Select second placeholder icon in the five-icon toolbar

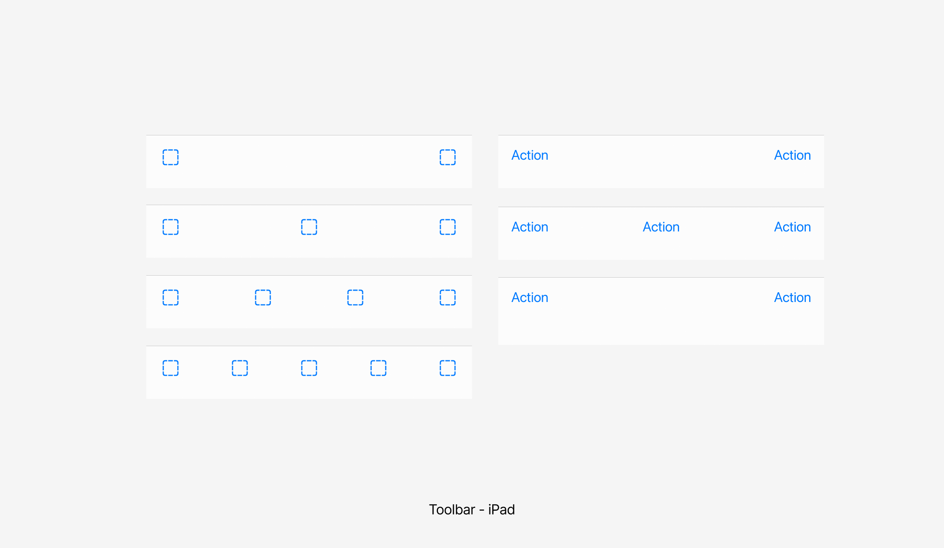[240, 368]
